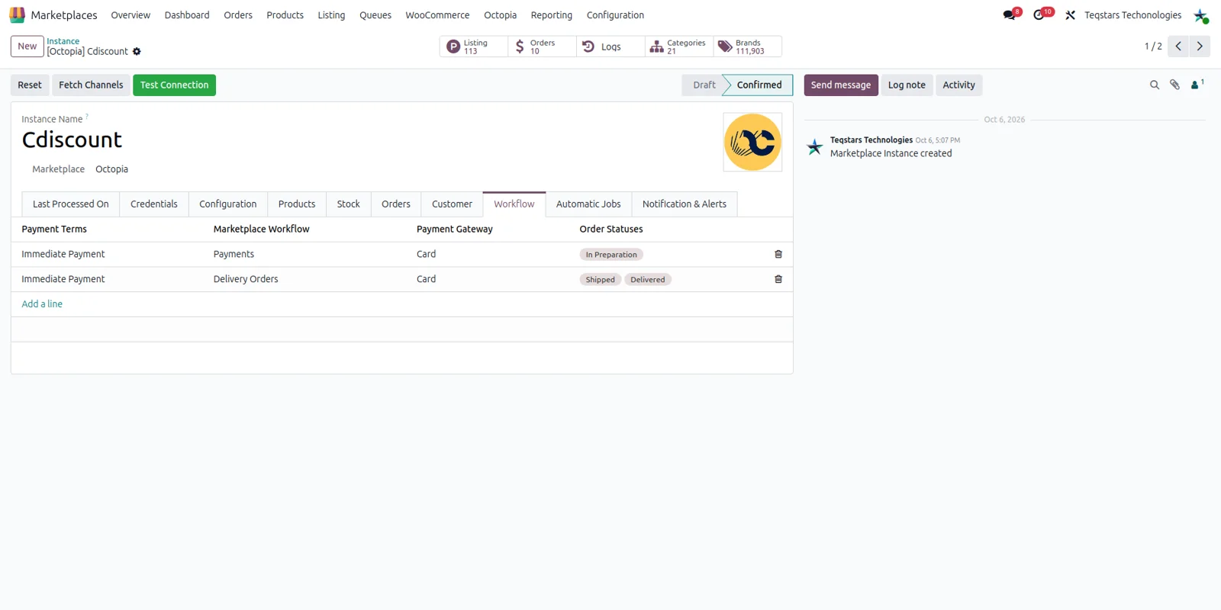The height and width of the screenshot is (610, 1221).
Task: Delete the Delivery Orders workflow row
Action: point(778,279)
